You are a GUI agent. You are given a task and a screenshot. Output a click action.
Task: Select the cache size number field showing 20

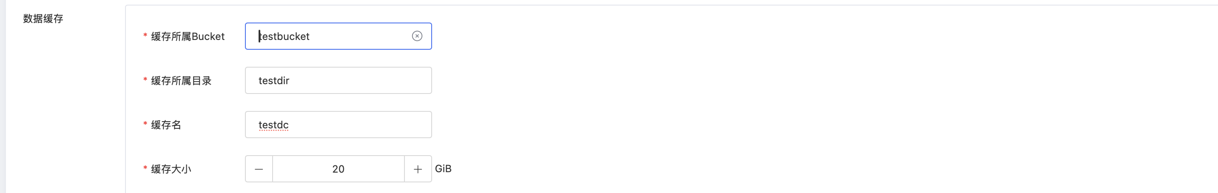pyautogui.click(x=338, y=169)
